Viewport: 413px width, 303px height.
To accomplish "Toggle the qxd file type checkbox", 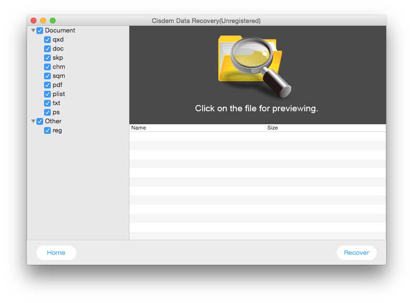I will (x=47, y=40).
